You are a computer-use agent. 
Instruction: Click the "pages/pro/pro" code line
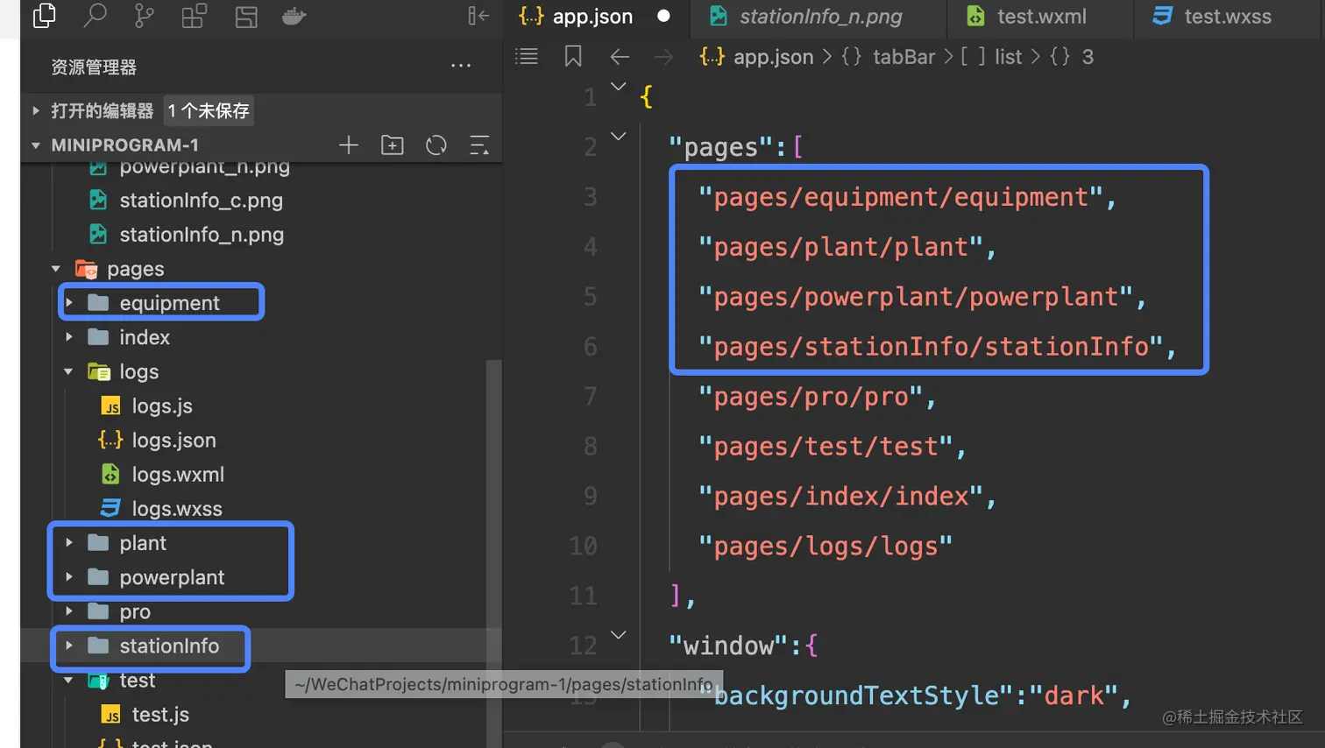[x=818, y=397]
